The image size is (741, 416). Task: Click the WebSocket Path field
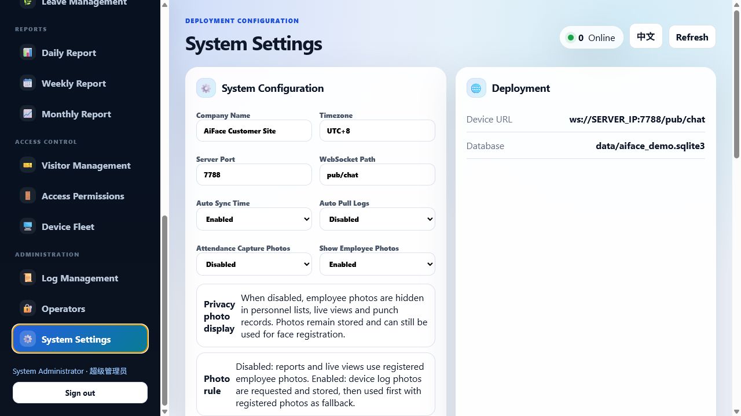(x=377, y=174)
